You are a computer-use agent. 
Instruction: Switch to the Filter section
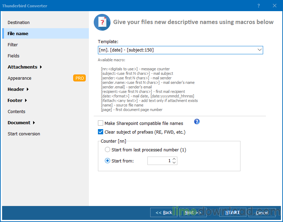[x=13, y=45]
